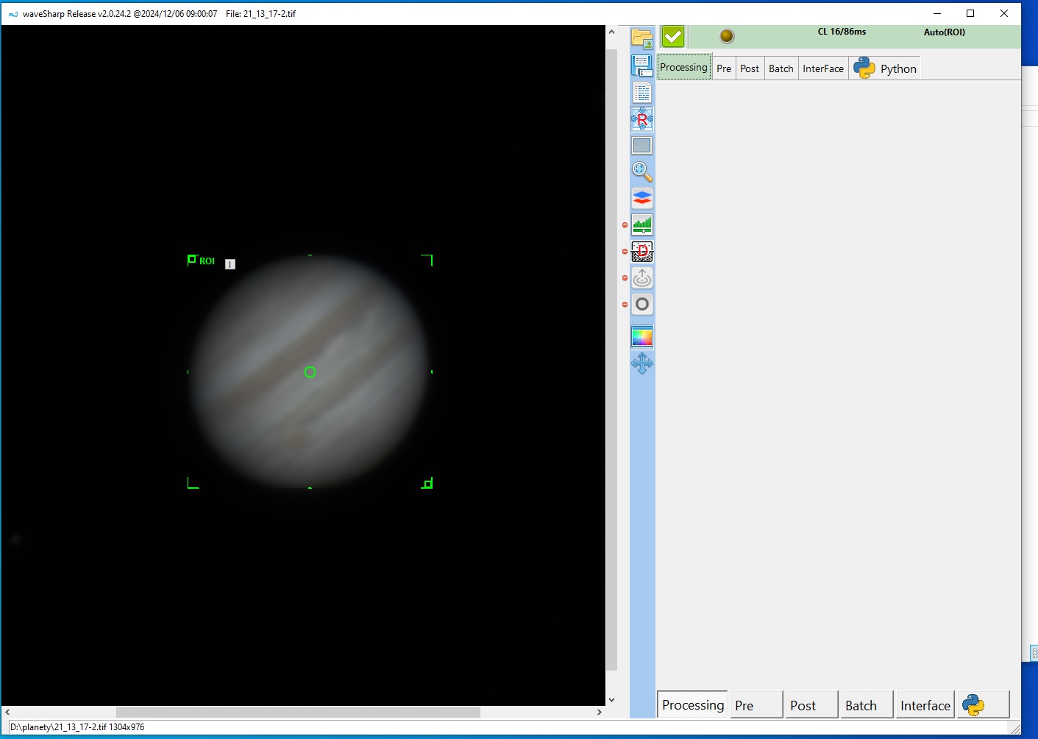The height and width of the screenshot is (739, 1038).
Task: Open the Python tab at top
Action: click(886, 68)
